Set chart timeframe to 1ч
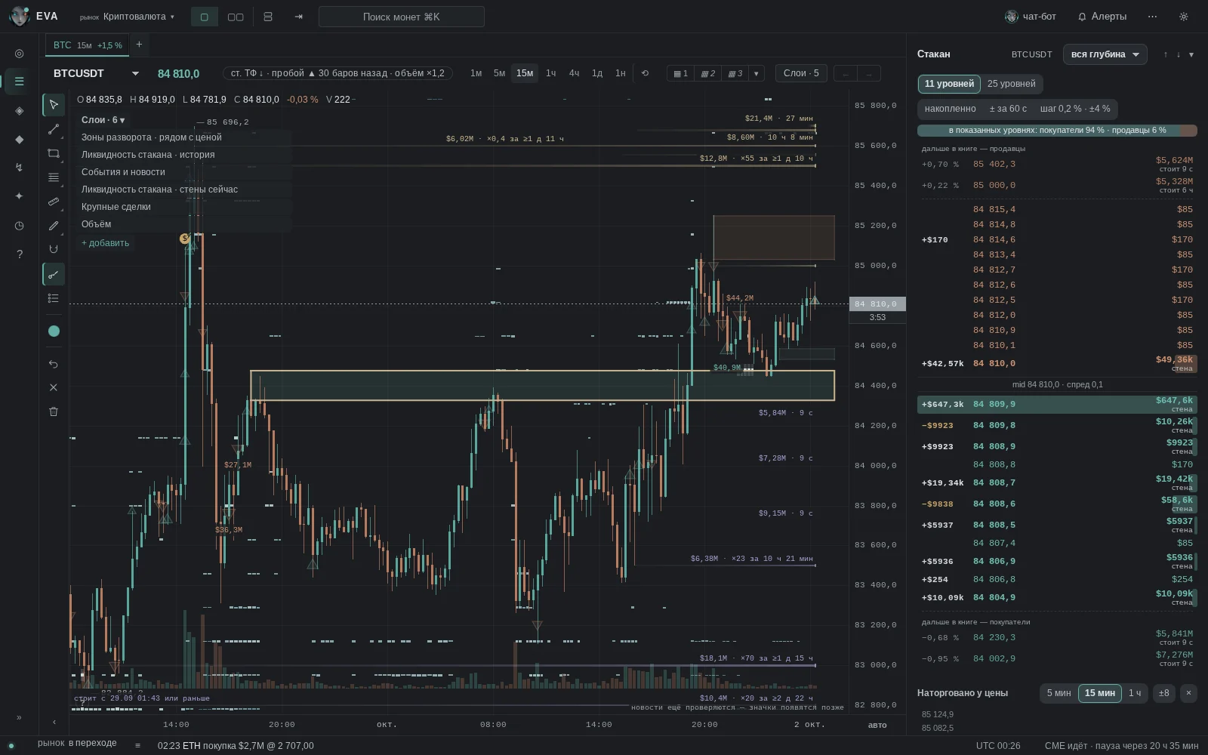Viewport: 1208px width, 755px height. pyautogui.click(x=551, y=73)
